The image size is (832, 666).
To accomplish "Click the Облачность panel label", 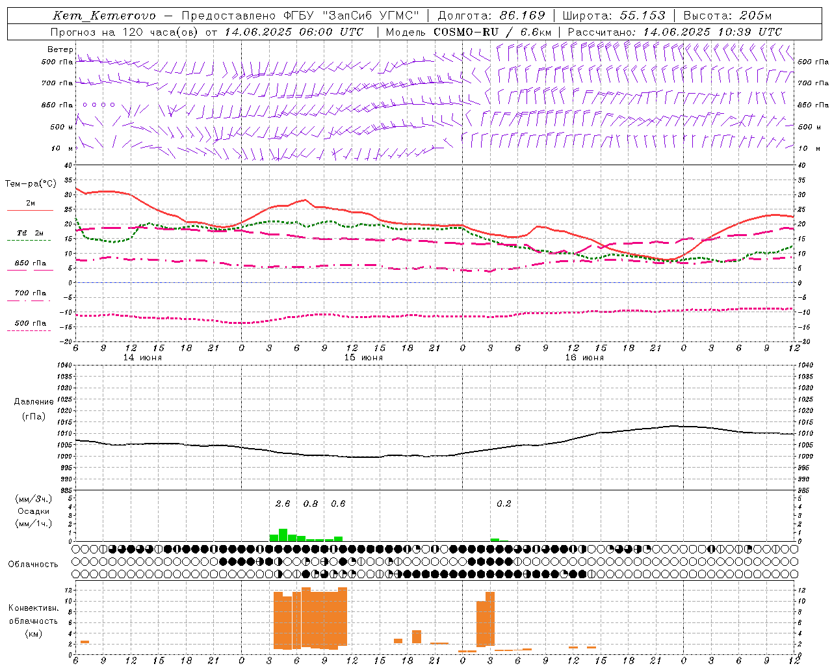I will click(33, 564).
